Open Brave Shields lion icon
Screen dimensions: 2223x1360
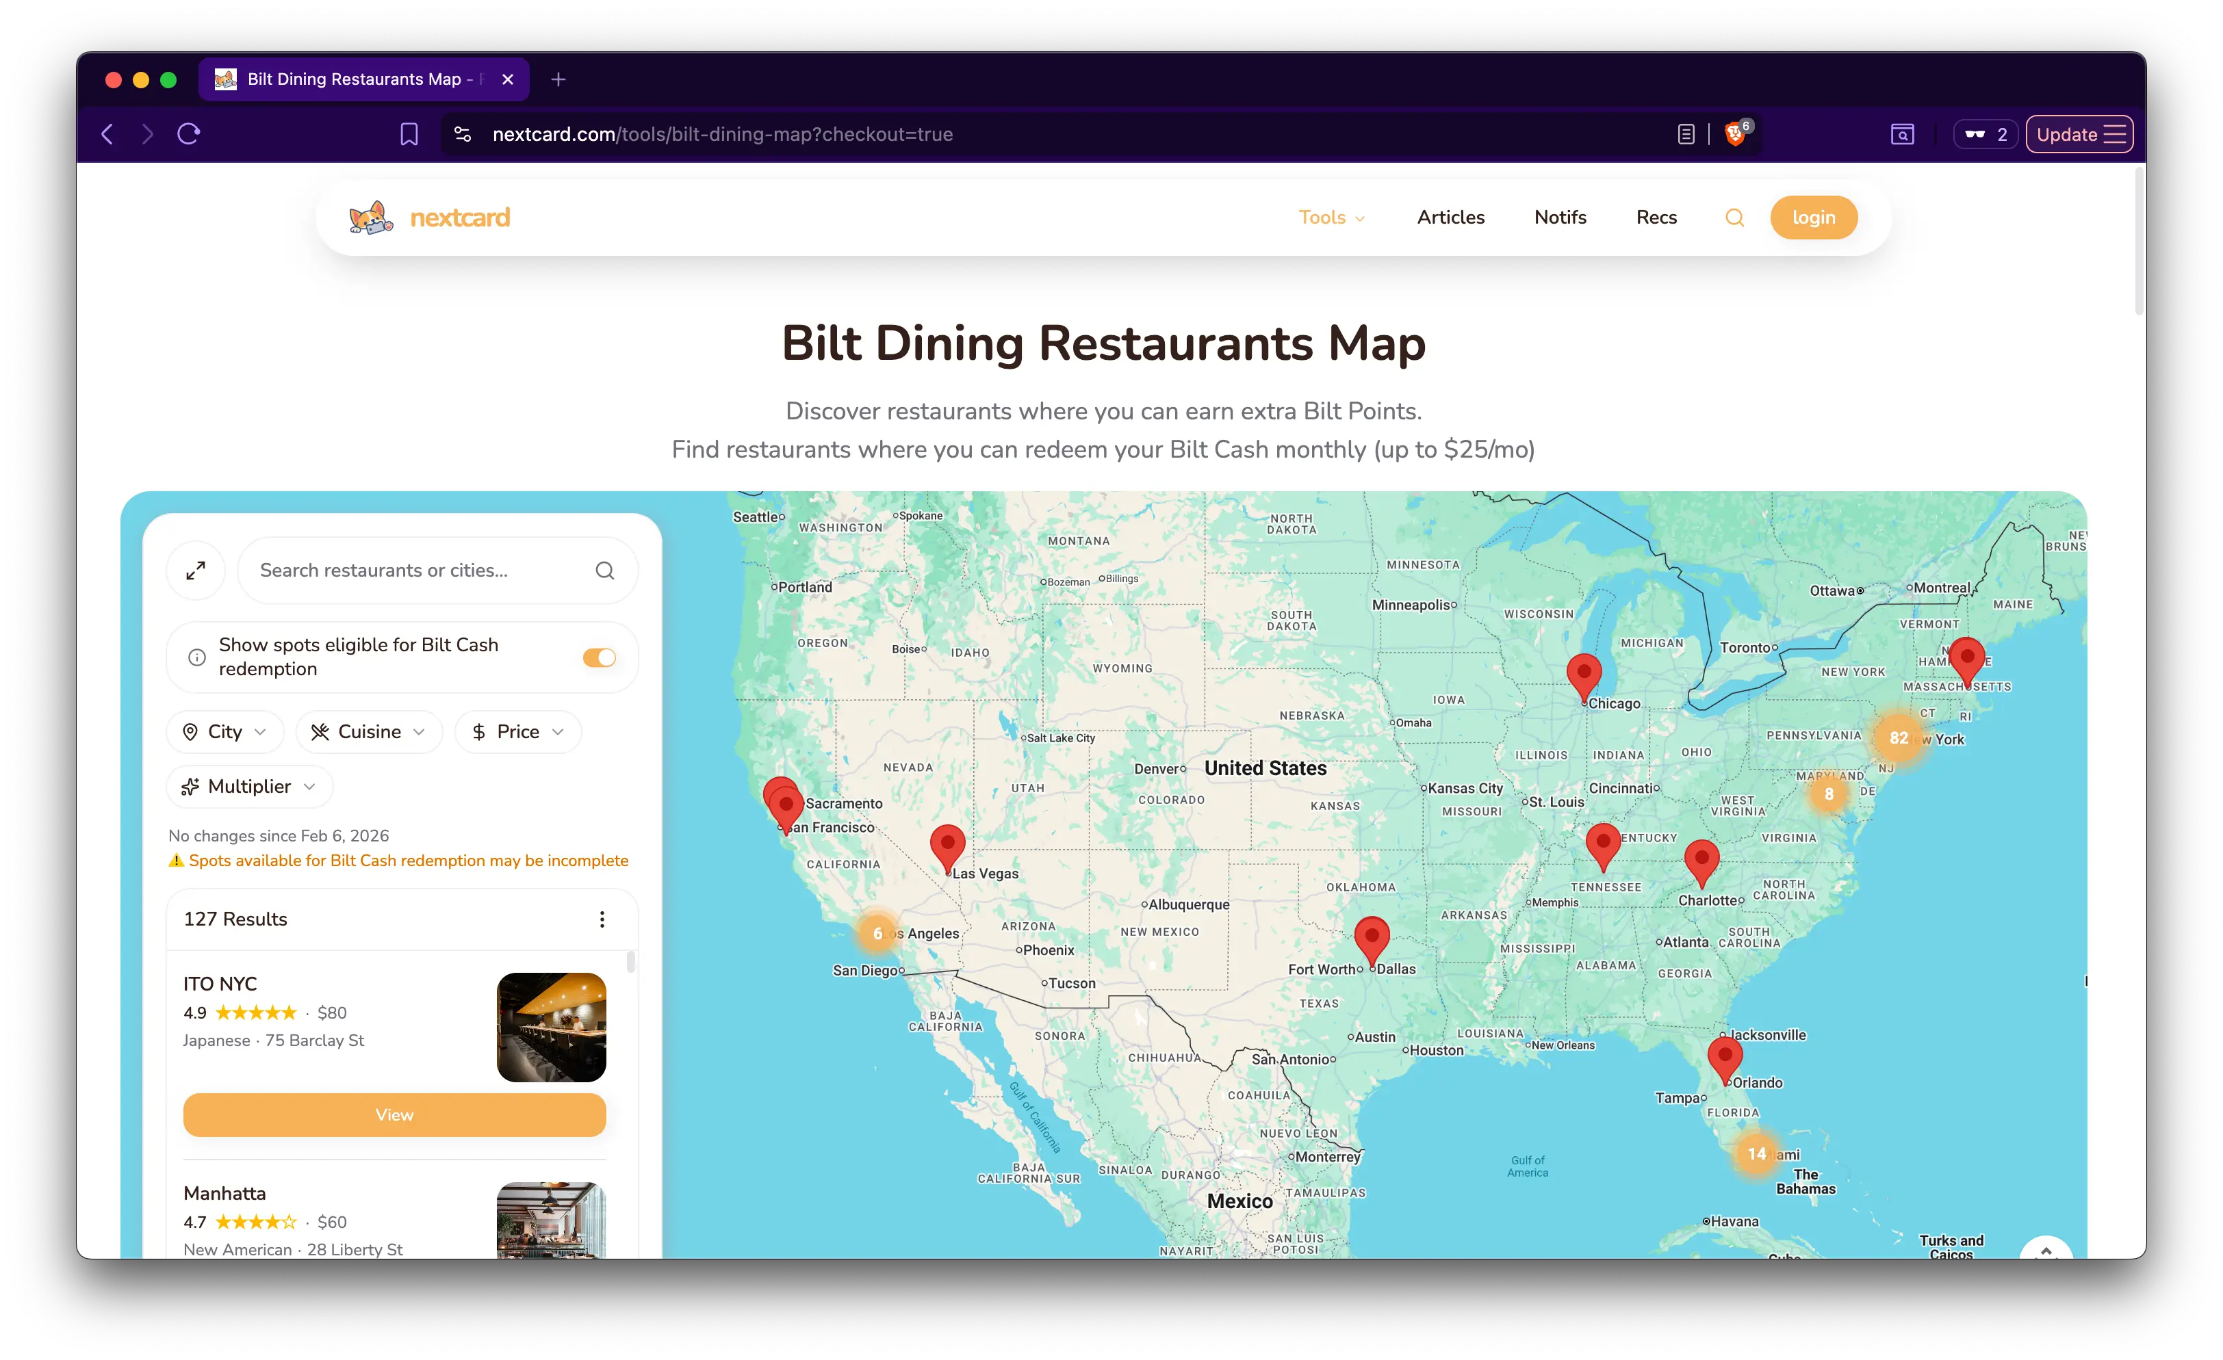pyautogui.click(x=1734, y=134)
